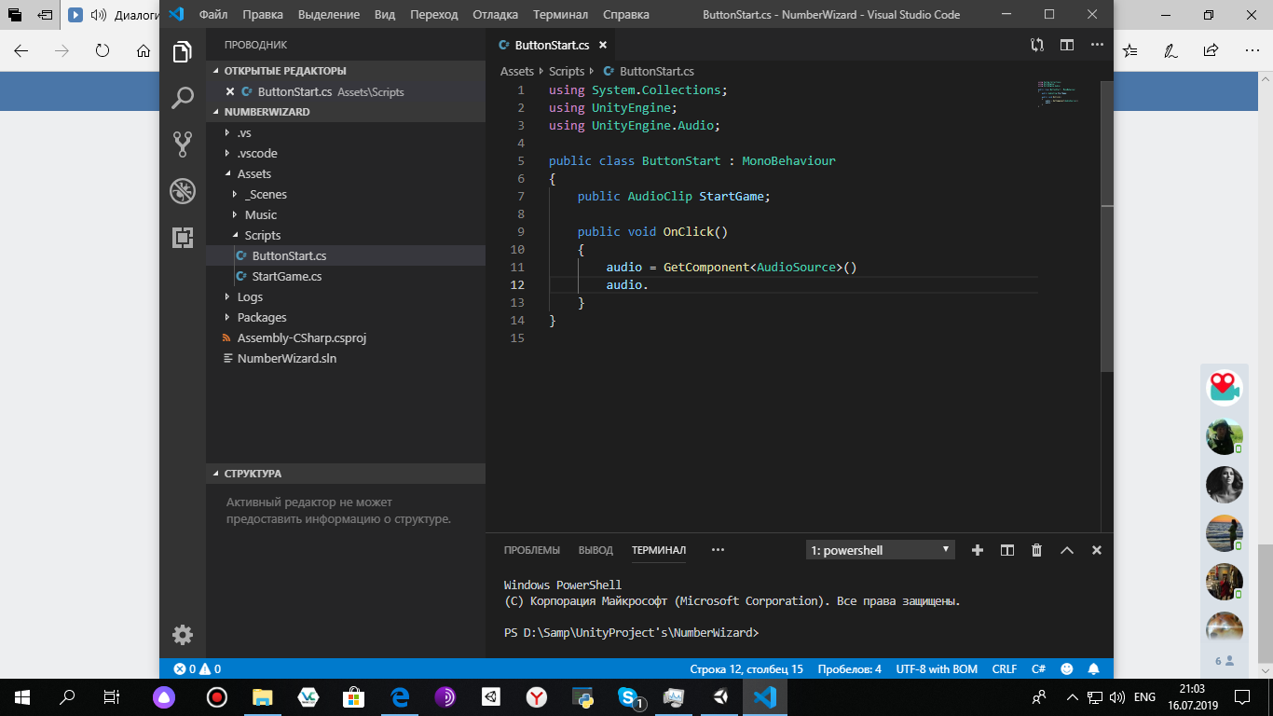Open the Source Control view
This screenshot has height=716, width=1273.
(x=183, y=145)
